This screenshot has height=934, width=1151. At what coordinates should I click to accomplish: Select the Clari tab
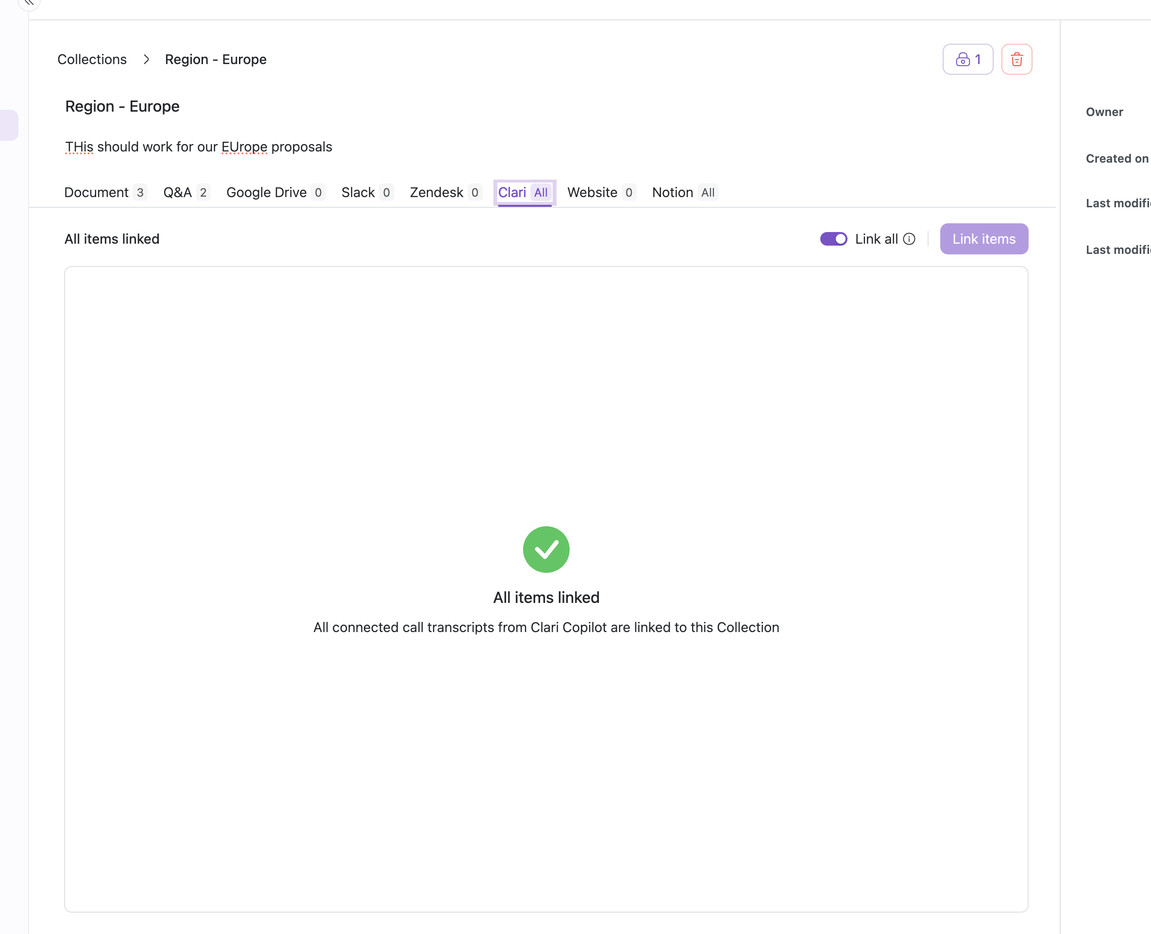(x=524, y=193)
